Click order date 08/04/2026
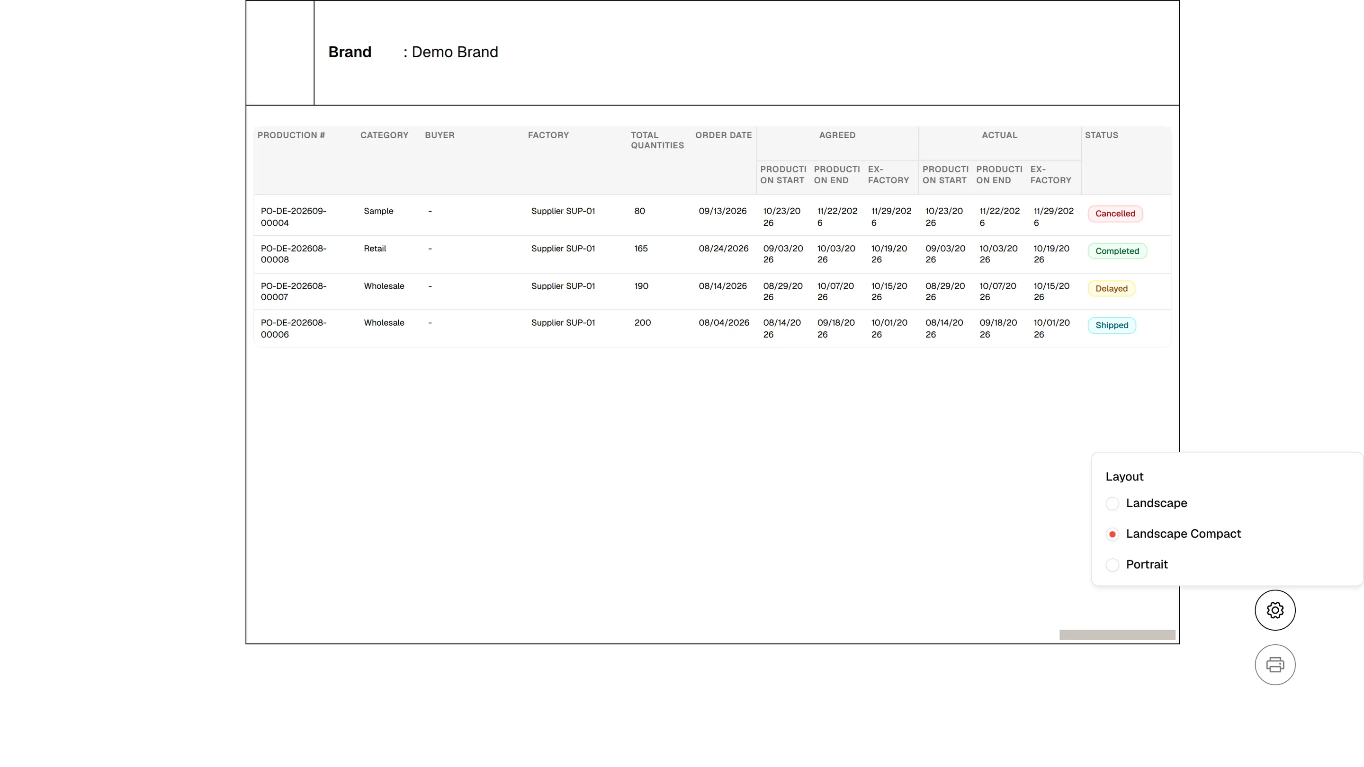 (x=724, y=322)
